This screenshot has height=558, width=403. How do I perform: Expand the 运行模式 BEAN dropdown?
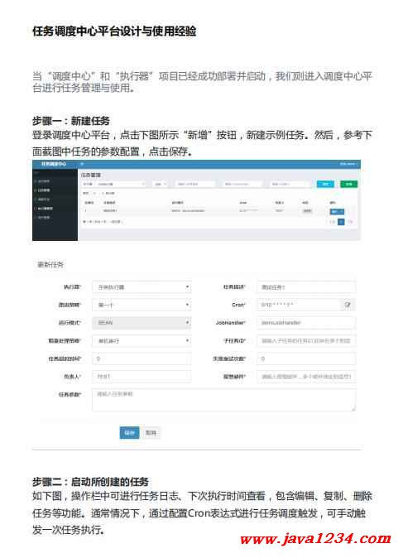pyautogui.click(x=142, y=323)
